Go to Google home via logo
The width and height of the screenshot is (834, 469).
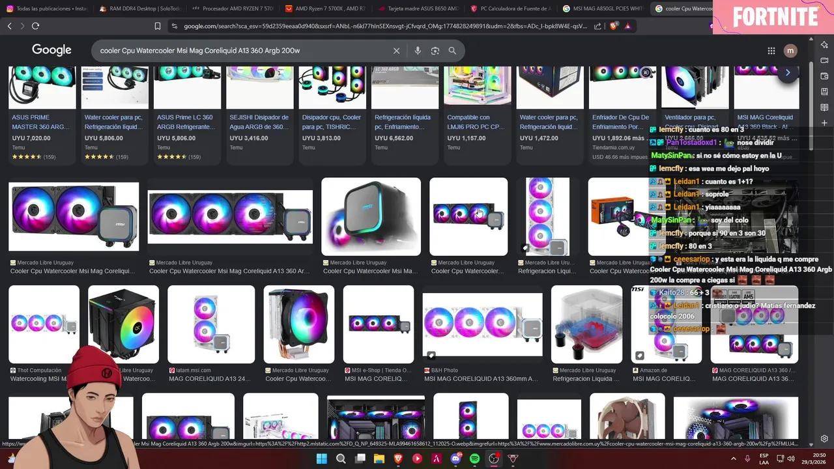click(51, 50)
